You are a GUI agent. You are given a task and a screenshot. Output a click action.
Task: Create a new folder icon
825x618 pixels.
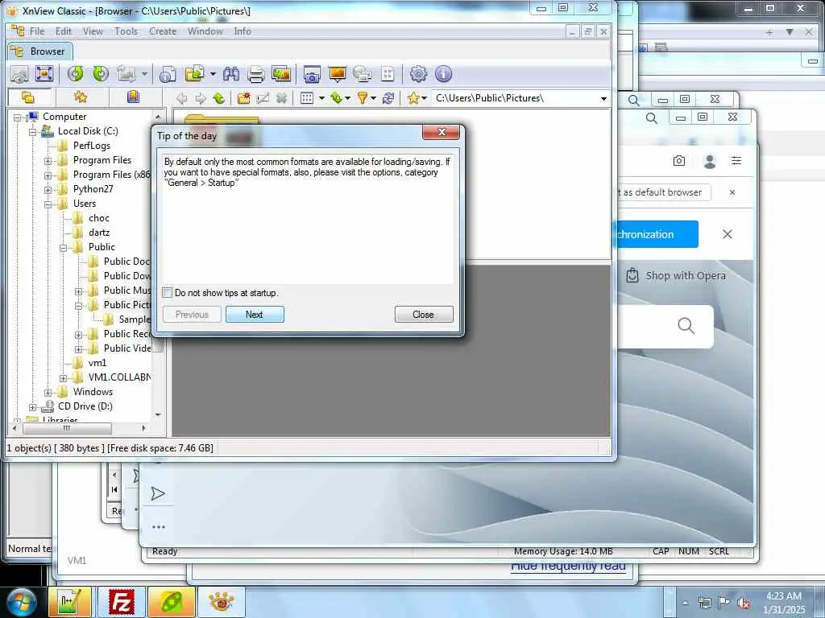click(243, 98)
